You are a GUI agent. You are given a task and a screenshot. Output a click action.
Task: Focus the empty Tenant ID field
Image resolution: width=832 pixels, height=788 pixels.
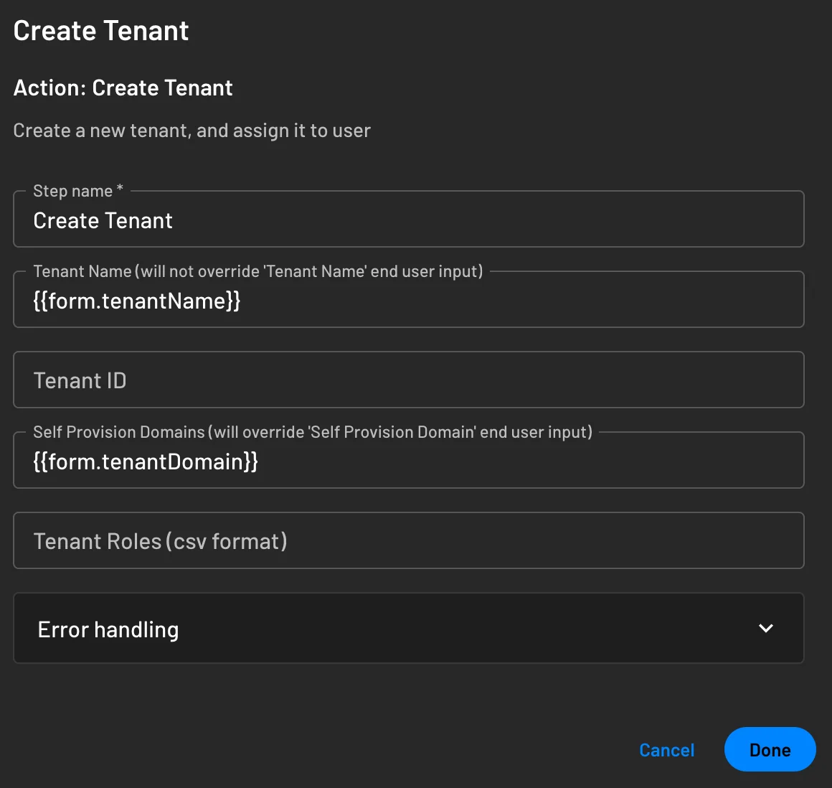409,380
